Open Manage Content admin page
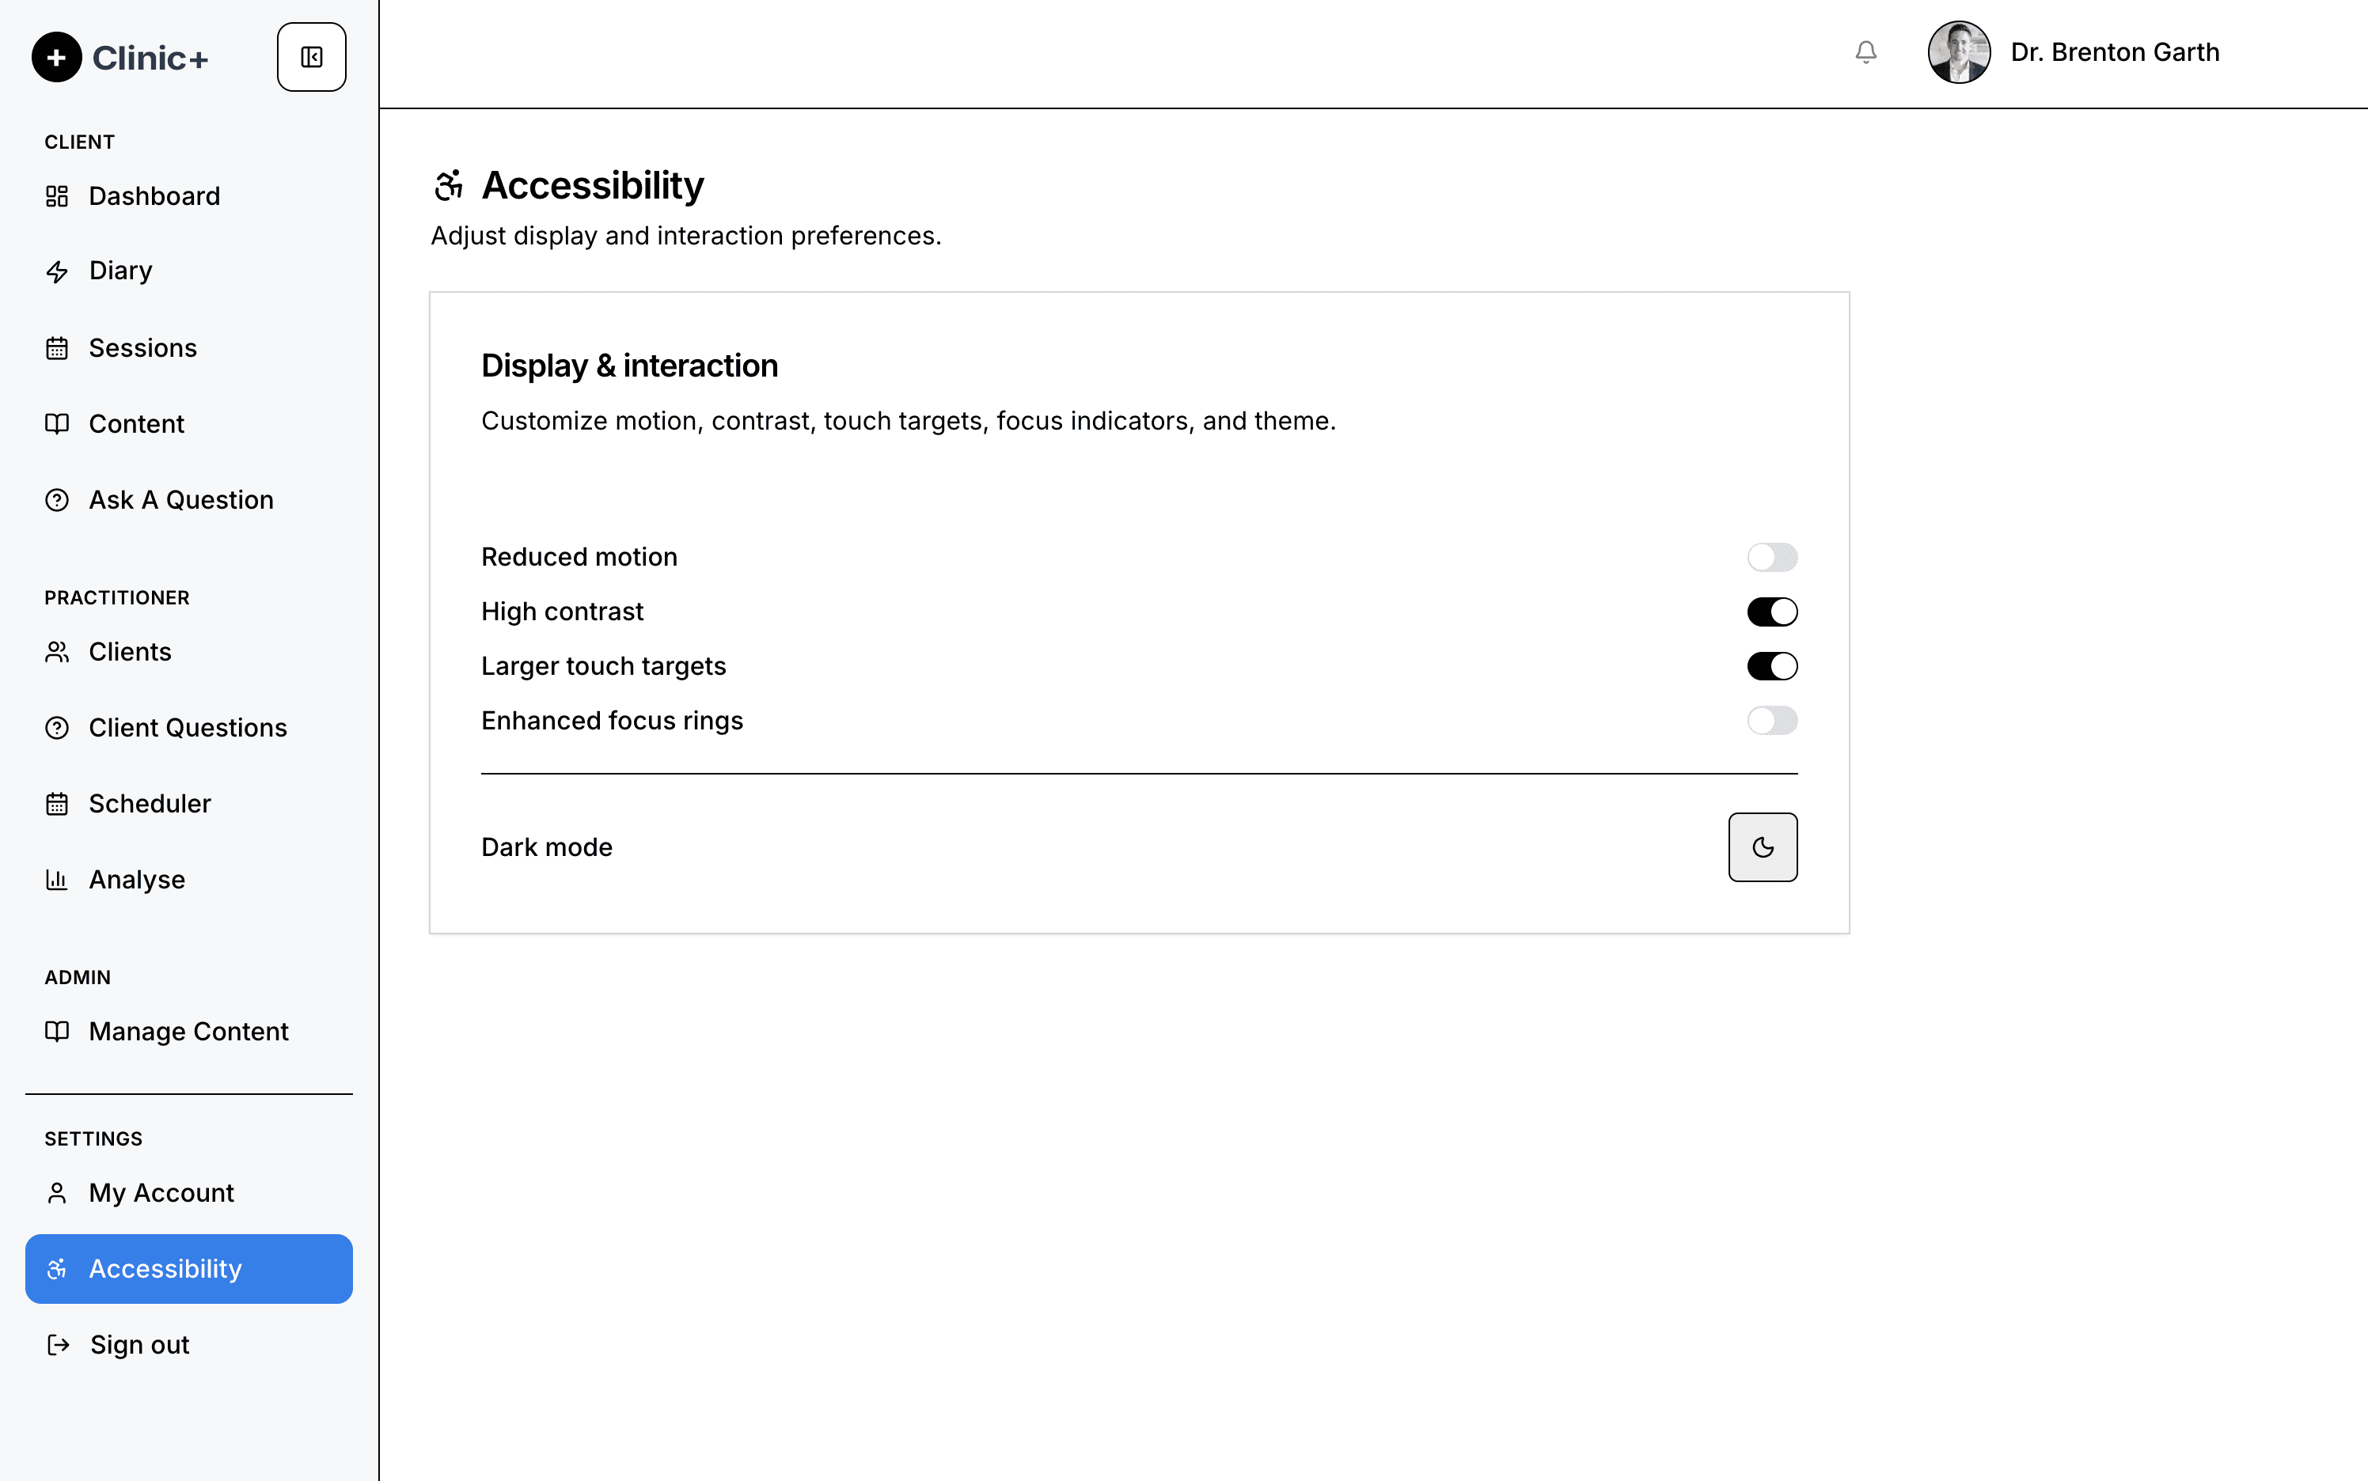The image size is (2368, 1481). point(189,1032)
